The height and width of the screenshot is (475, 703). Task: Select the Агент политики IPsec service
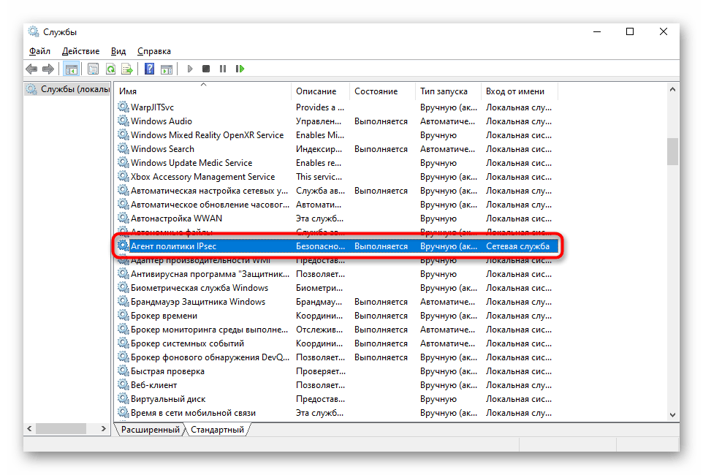[336, 246]
